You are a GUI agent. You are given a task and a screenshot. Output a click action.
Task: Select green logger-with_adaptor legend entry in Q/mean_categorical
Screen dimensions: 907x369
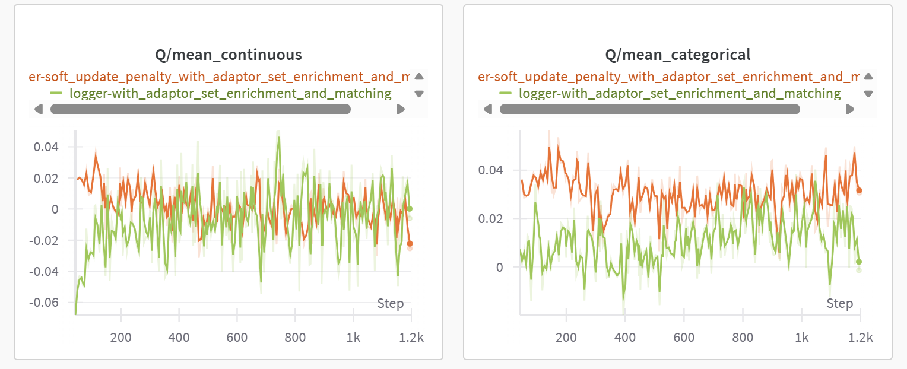pos(680,93)
